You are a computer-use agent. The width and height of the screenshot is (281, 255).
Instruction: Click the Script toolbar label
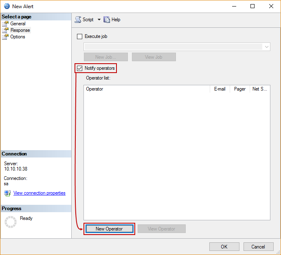click(88, 20)
